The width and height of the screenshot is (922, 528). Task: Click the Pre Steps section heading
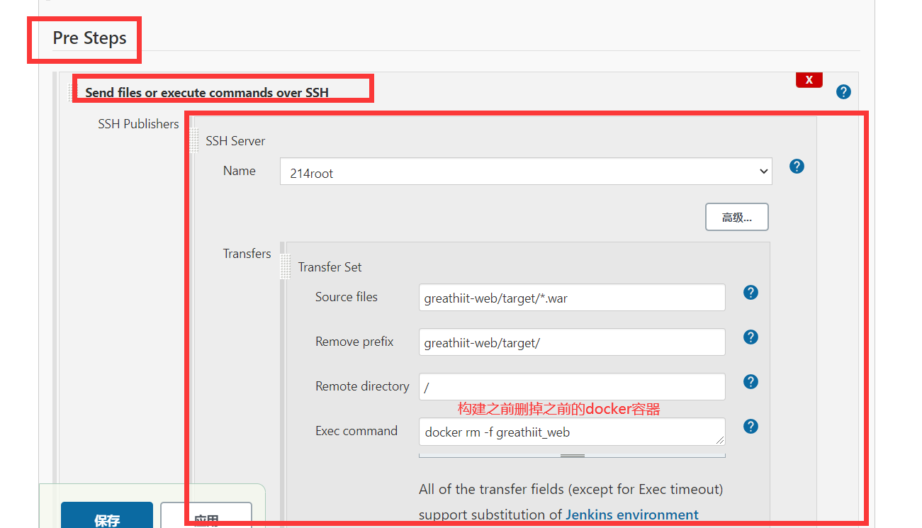click(89, 38)
